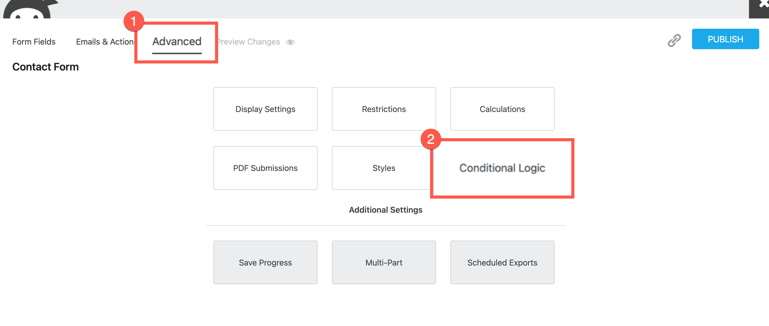Switch to the Form Fields tab
This screenshot has width=769, height=326.
pos(34,42)
